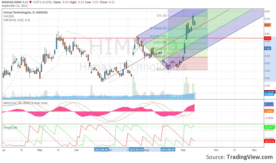This screenshot has height=163, width=276.
Task: Click the 0.5979 MACD value tag
Action: click(269, 104)
